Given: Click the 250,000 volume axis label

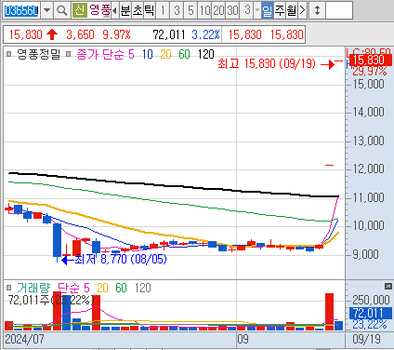Looking at the screenshot, I should click(x=371, y=300).
